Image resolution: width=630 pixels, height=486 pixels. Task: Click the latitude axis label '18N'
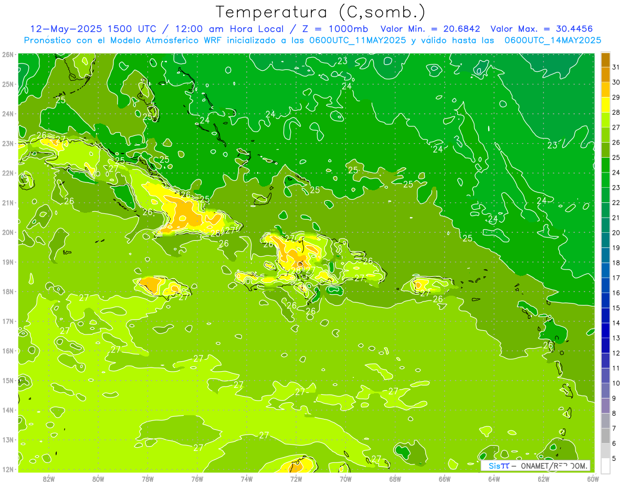pyautogui.click(x=8, y=291)
